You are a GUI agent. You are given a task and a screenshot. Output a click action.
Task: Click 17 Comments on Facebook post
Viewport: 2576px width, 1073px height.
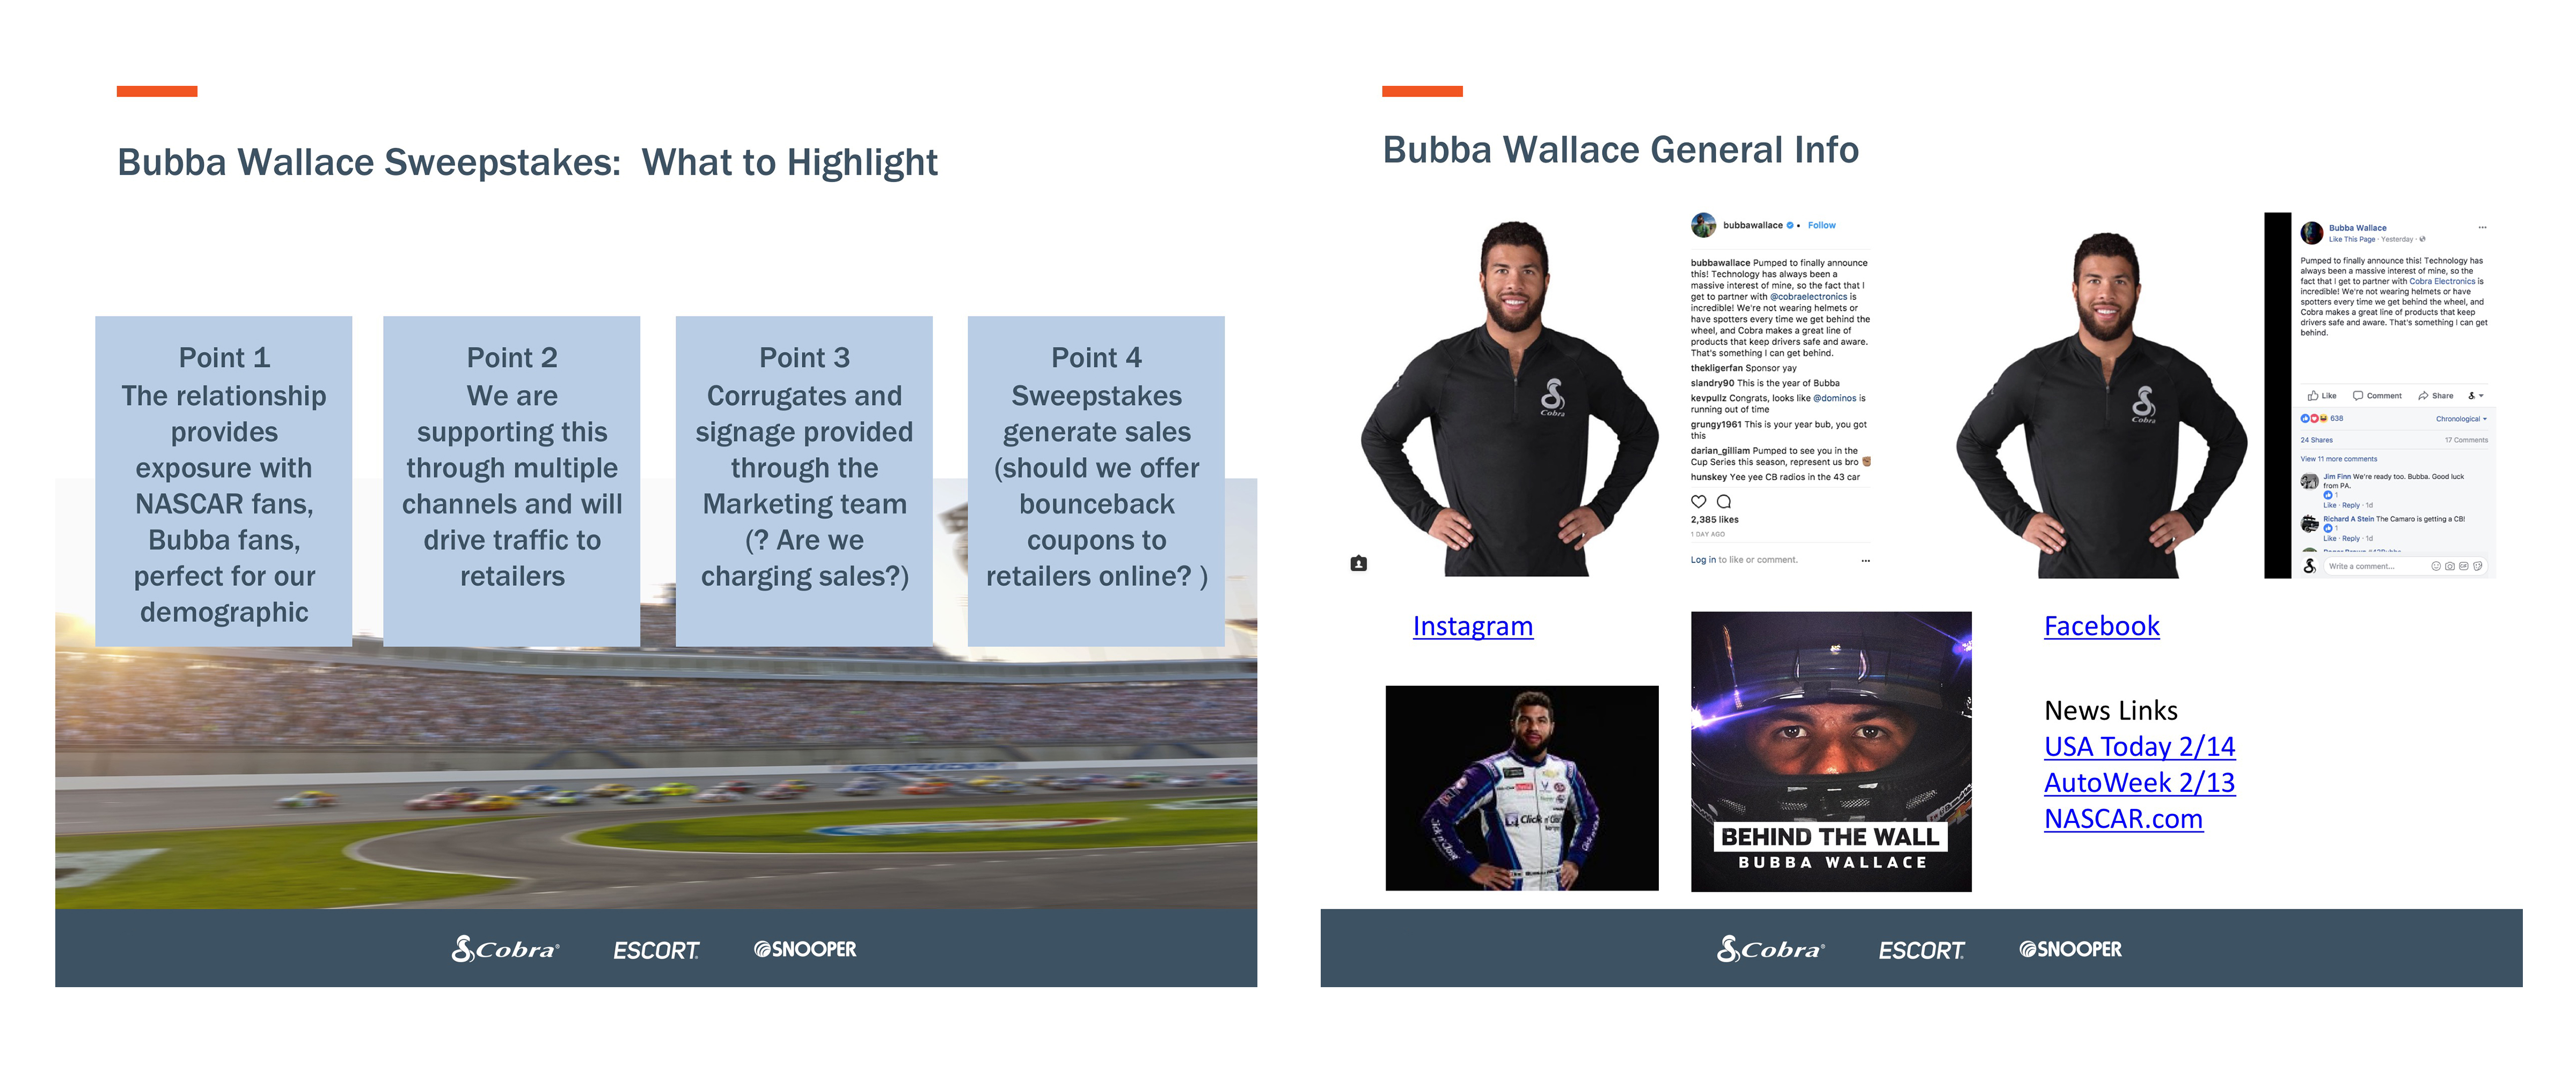2466,440
